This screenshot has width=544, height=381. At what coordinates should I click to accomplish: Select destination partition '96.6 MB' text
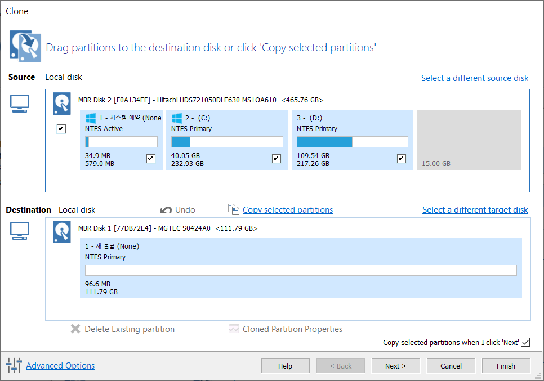point(97,284)
